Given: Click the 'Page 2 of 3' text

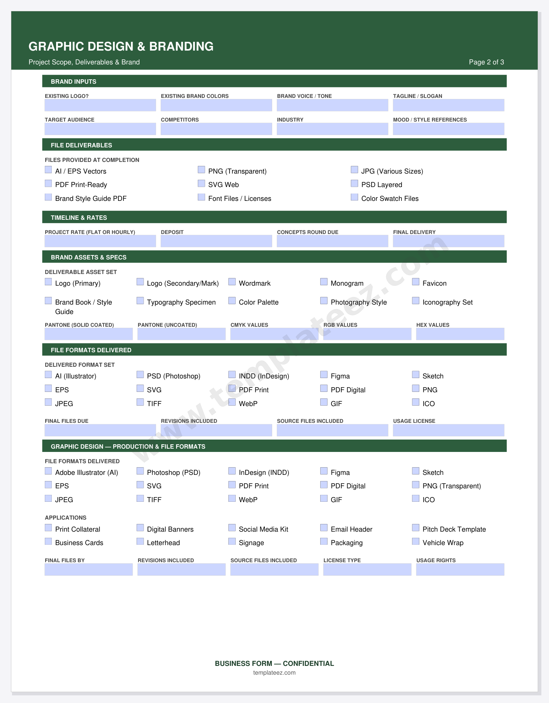Looking at the screenshot, I should (x=486, y=62).
